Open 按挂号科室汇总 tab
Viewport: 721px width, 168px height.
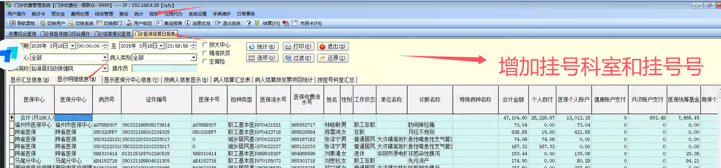[x=336, y=80]
